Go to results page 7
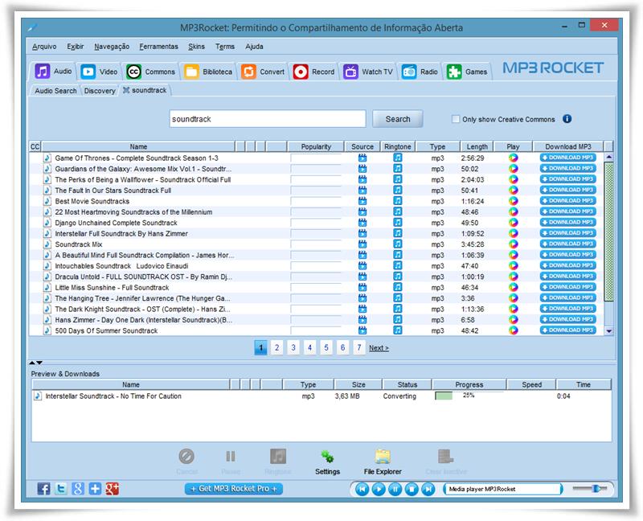 (358, 348)
